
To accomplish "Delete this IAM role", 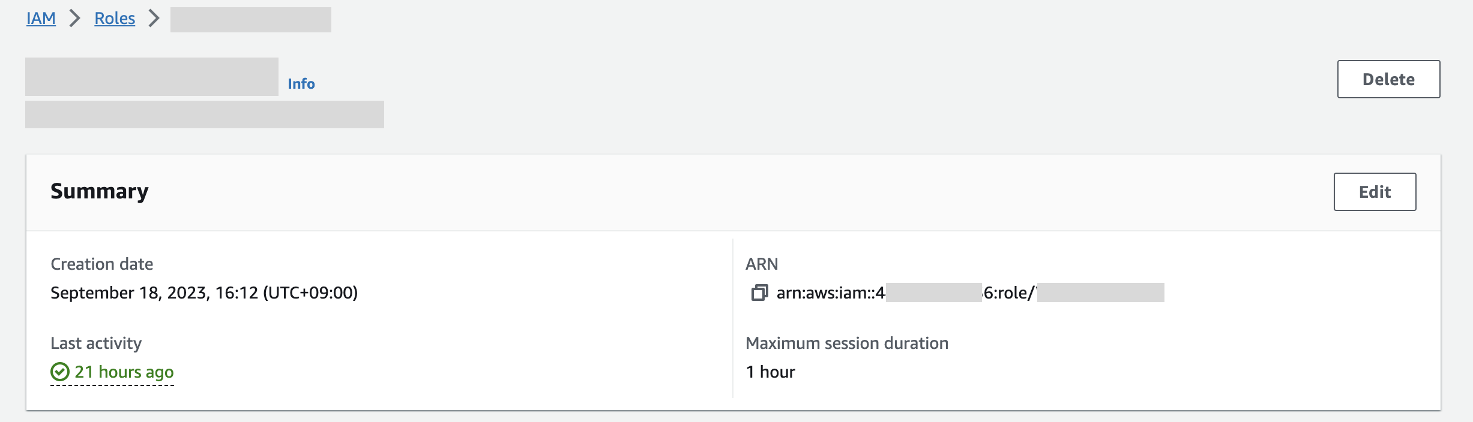I will pyautogui.click(x=1388, y=79).
